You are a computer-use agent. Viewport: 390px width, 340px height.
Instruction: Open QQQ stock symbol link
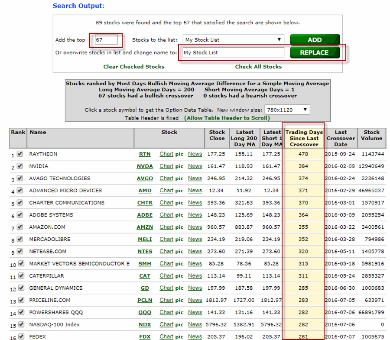coord(145,312)
